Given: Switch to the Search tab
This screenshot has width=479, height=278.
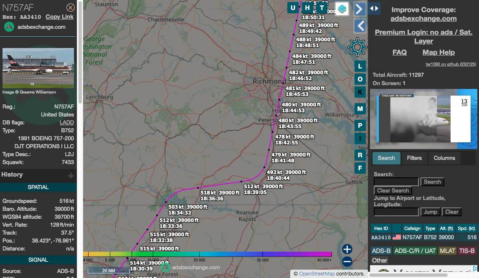Looking at the screenshot, I should pyautogui.click(x=386, y=158).
